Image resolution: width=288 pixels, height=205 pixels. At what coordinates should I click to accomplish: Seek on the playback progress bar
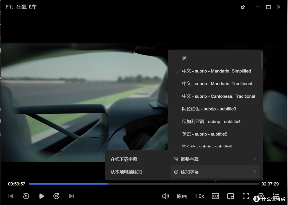pos(144,184)
